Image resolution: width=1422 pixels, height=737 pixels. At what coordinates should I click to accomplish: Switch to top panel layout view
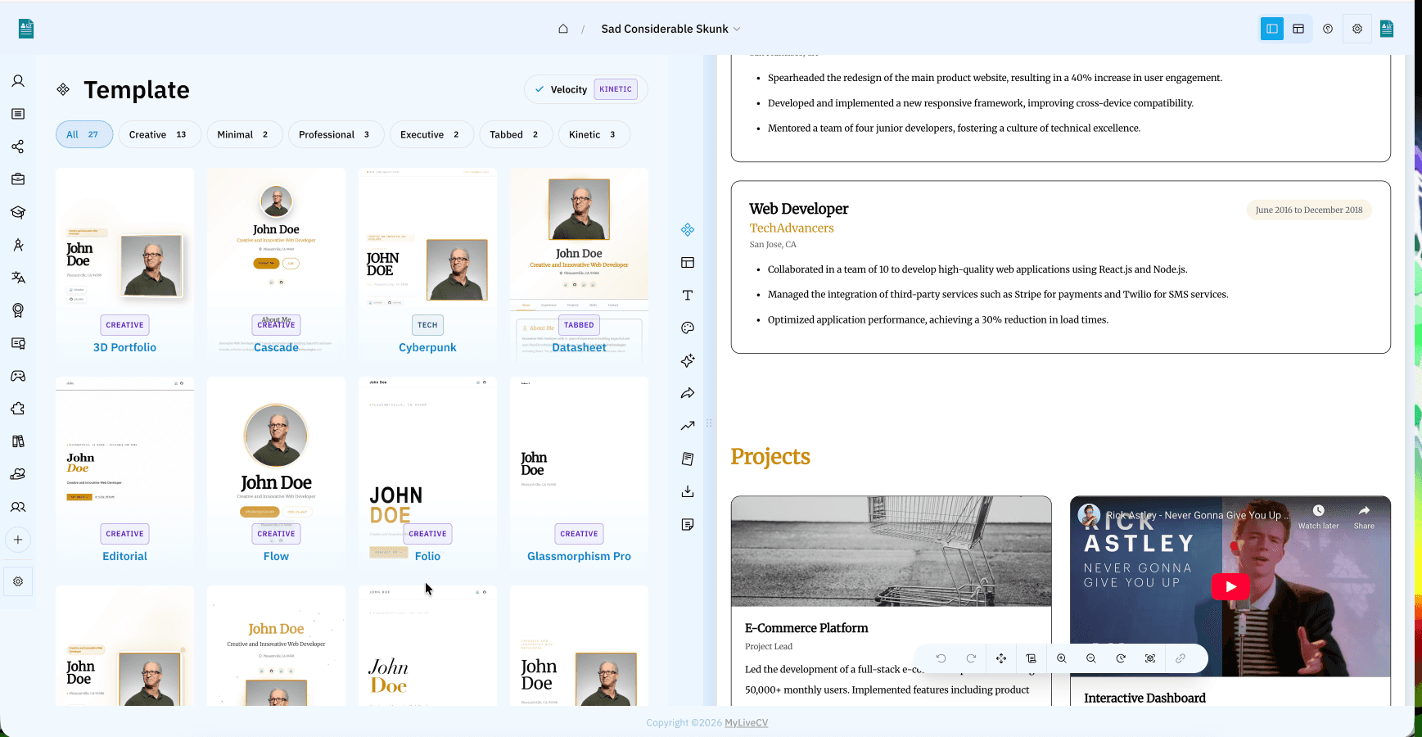coord(1298,29)
